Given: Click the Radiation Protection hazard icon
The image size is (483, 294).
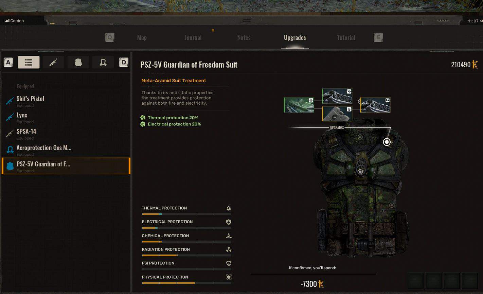Looking at the screenshot, I should point(228,249).
